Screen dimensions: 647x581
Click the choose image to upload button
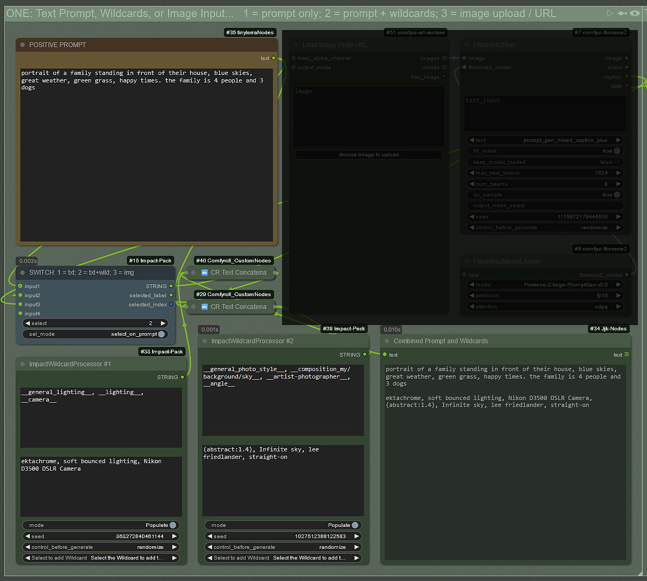pyautogui.click(x=368, y=155)
